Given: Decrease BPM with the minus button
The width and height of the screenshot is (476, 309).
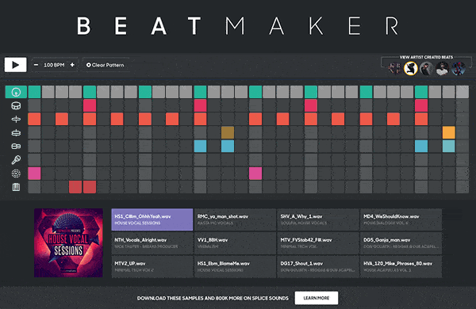Looking at the screenshot, I should tap(36, 65).
